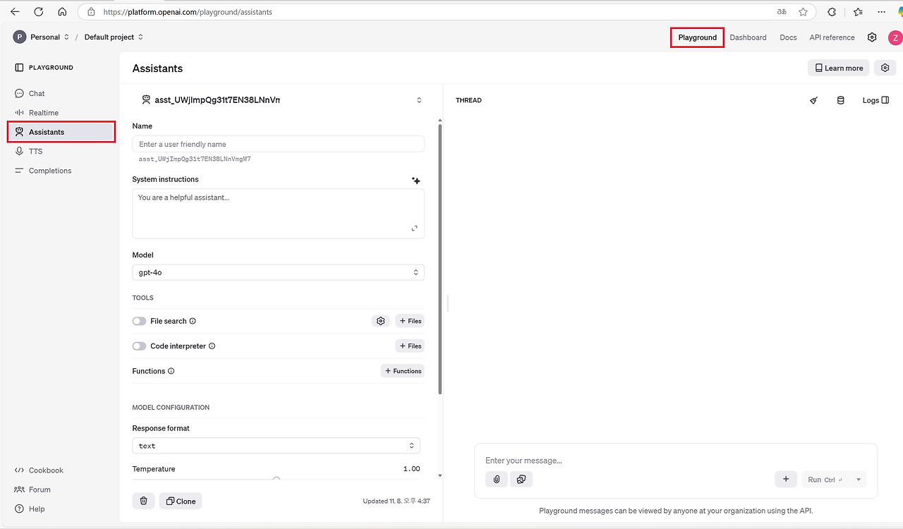
Task: Show info tooltip for File search
Action: [193, 321]
